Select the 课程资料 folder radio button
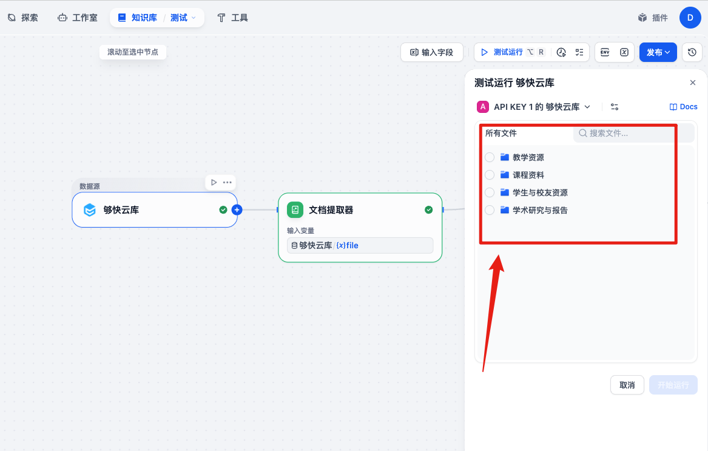 (490, 175)
